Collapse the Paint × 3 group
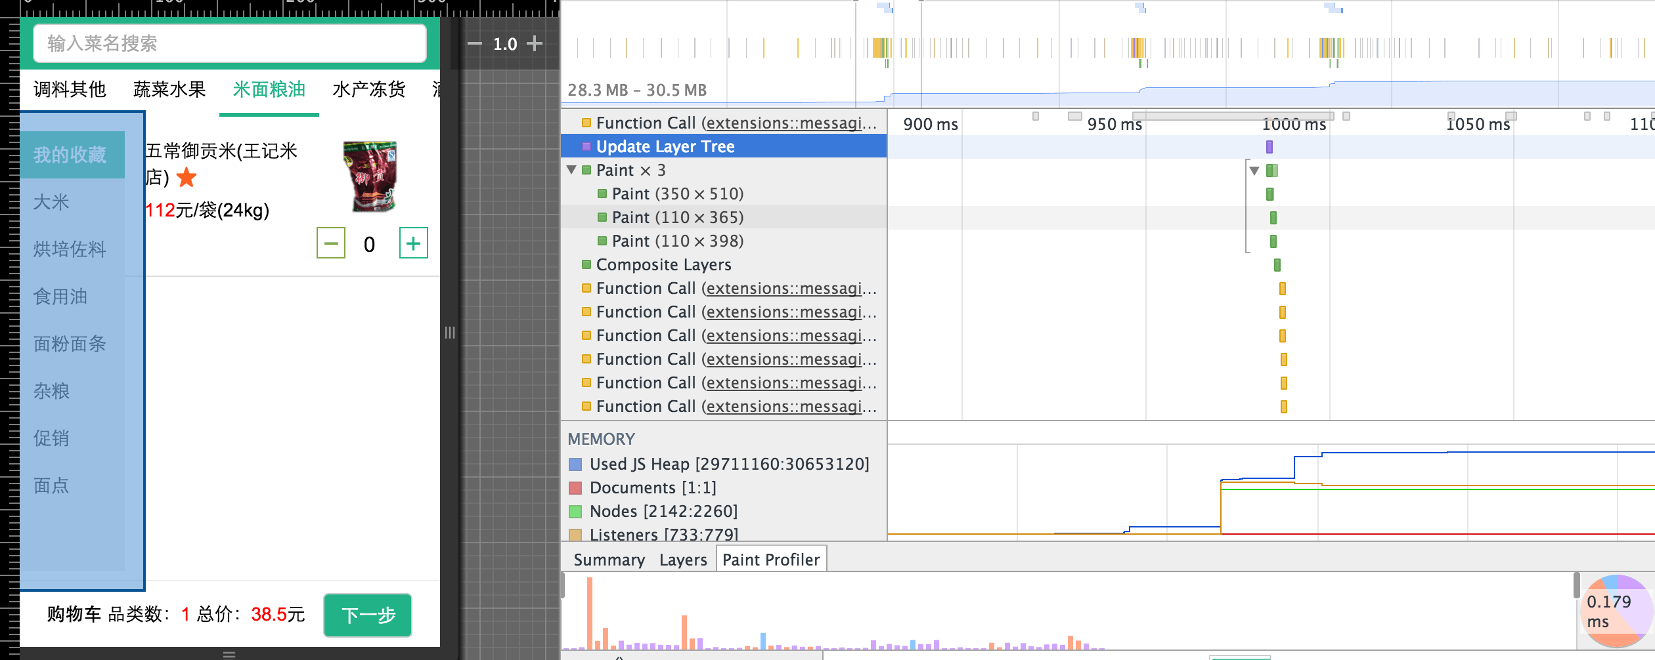This screenshot has height=660, width=1655. (571, 170)
